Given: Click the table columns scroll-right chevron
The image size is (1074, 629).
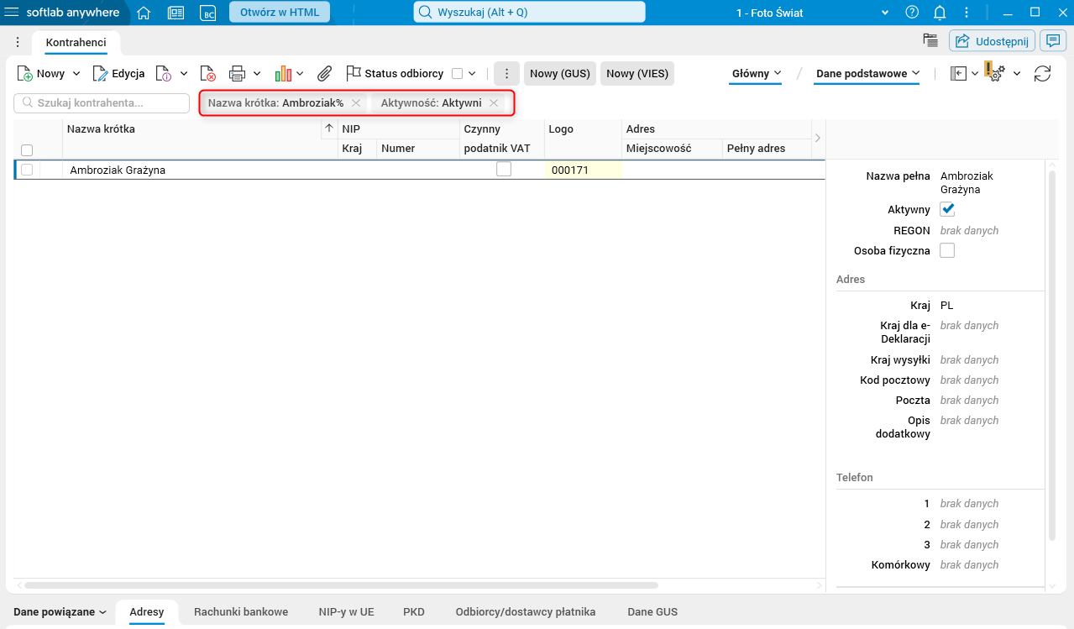Looking at the screenshot, I should click(x=818, y=138).
